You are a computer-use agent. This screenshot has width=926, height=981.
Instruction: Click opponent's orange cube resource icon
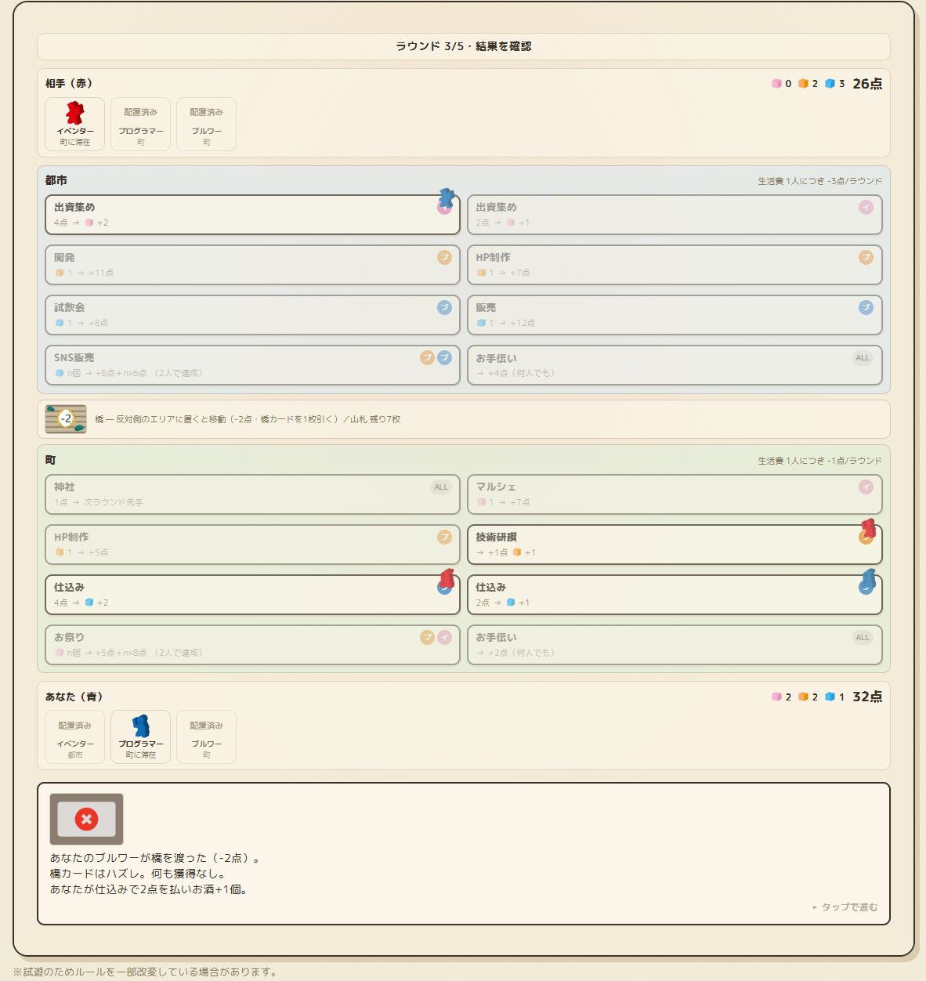[x=803, y=84]
